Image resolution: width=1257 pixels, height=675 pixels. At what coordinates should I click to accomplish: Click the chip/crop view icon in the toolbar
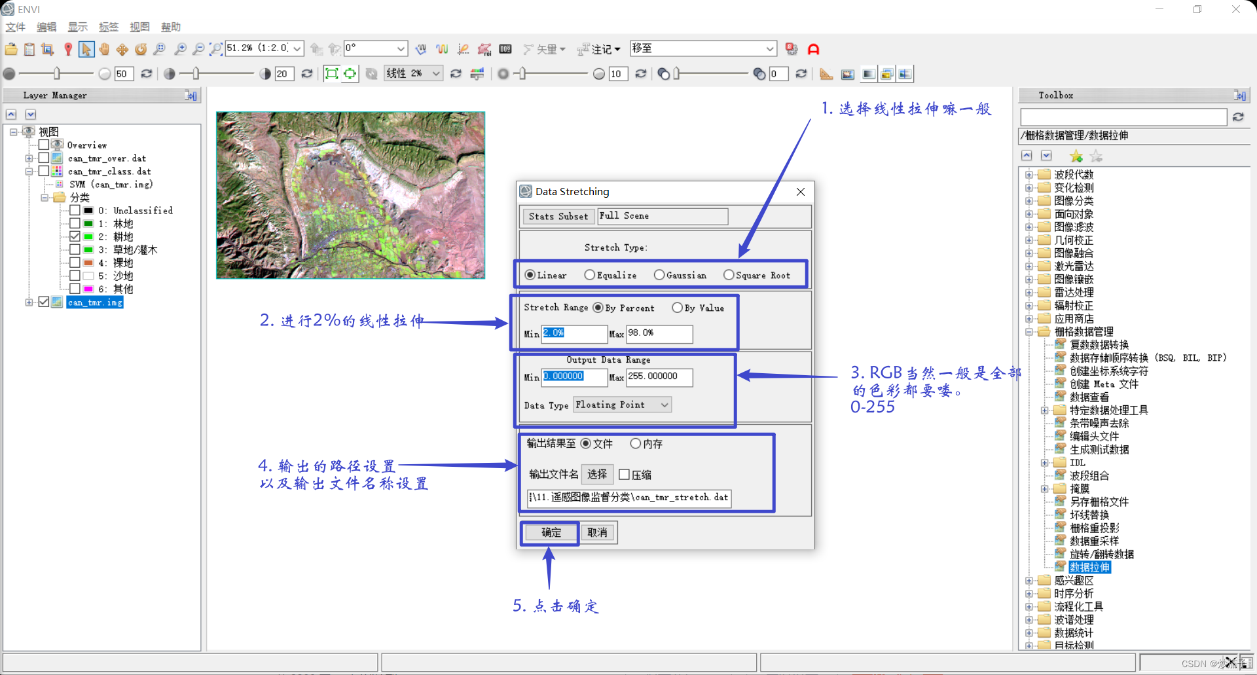click(x=47, y=49)
